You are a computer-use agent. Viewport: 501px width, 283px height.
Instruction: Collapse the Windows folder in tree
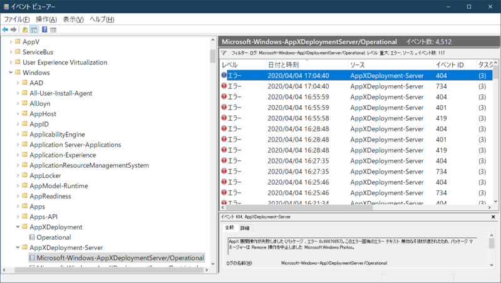[x=11, y=73]
